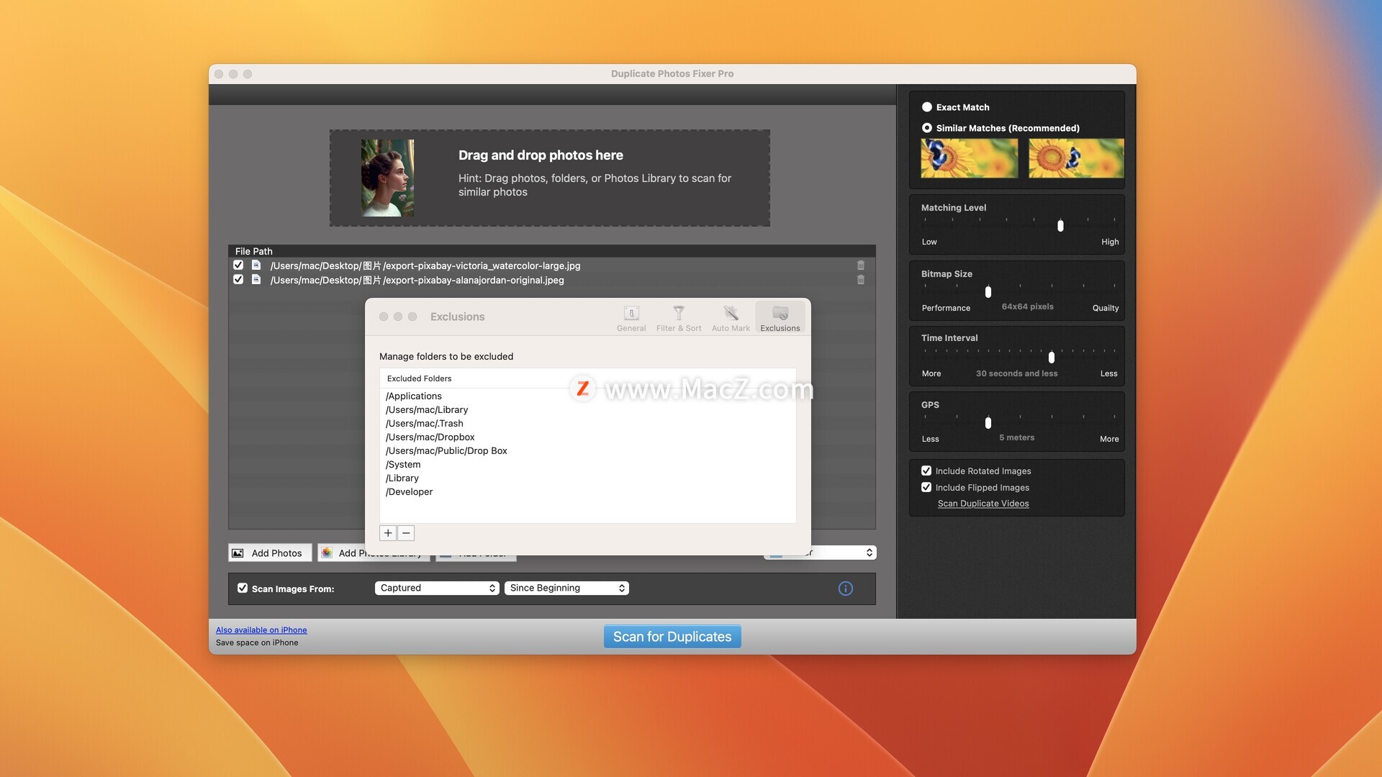Image resolution: width=1382 pixels, height=777 pixels.
Task: Click the info icon in scan bar
Action: click(x=846, y=589)
